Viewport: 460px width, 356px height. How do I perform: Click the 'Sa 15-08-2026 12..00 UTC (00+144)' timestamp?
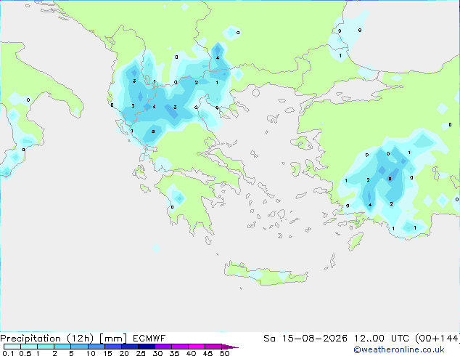(361, 339)
